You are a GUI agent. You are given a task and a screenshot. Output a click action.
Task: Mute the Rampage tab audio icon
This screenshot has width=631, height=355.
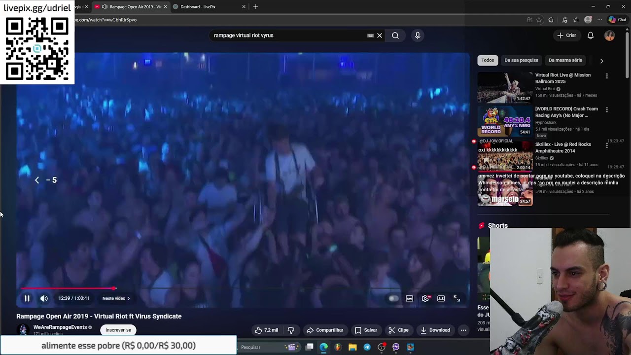(x=105, y=7)
